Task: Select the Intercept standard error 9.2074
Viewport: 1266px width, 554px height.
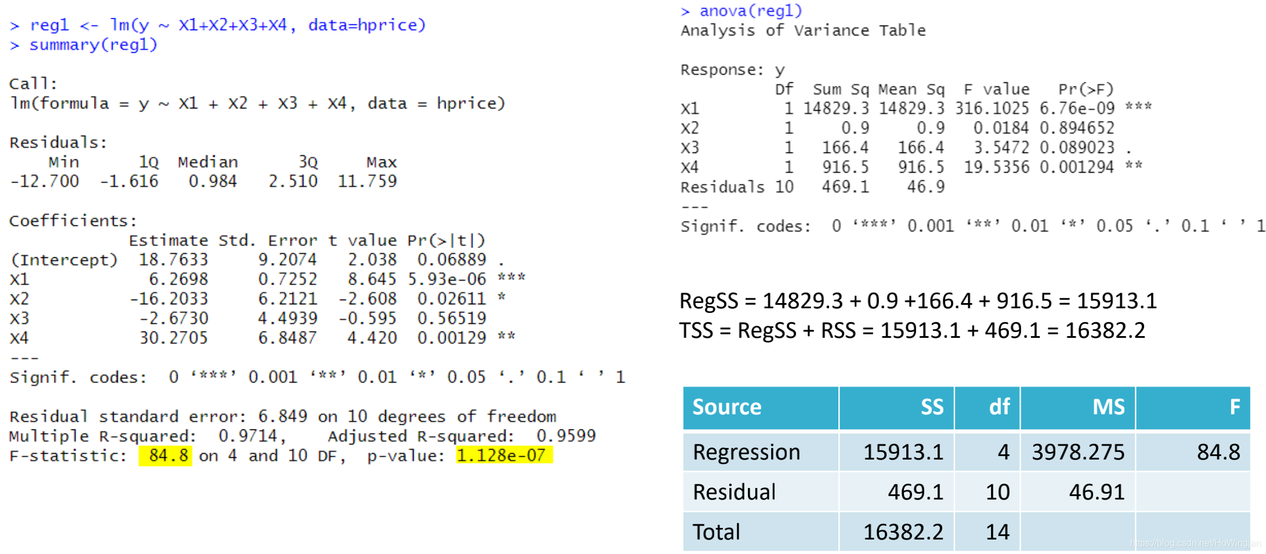Action: click(x=287, y=259)
